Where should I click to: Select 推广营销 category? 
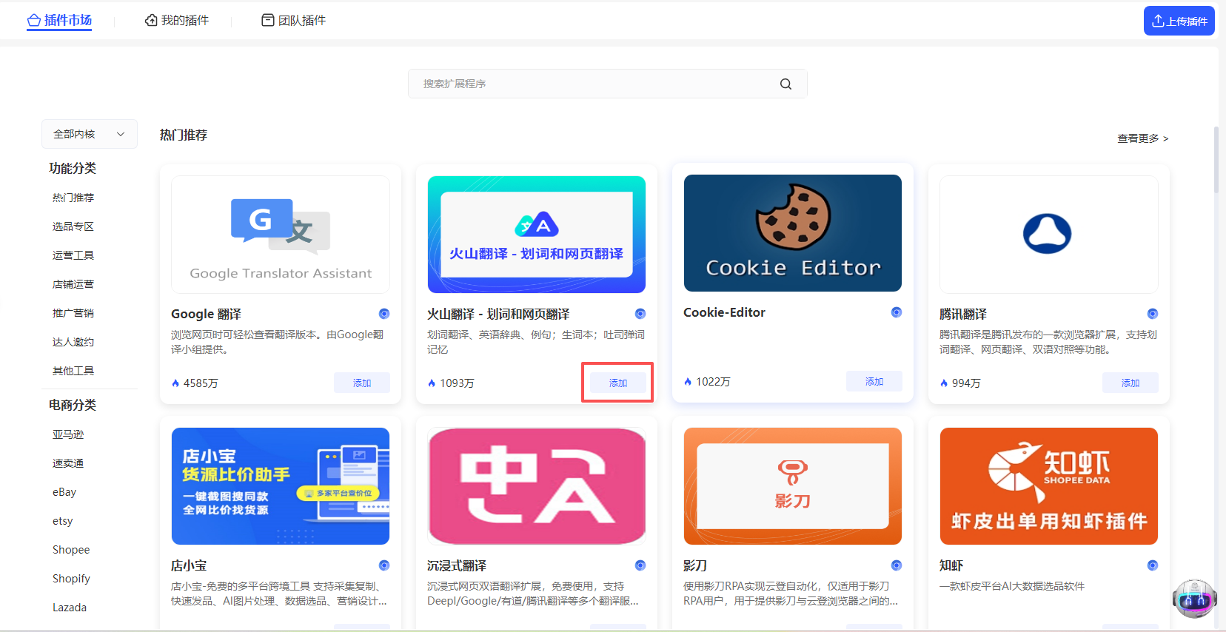tap(73, 313)
